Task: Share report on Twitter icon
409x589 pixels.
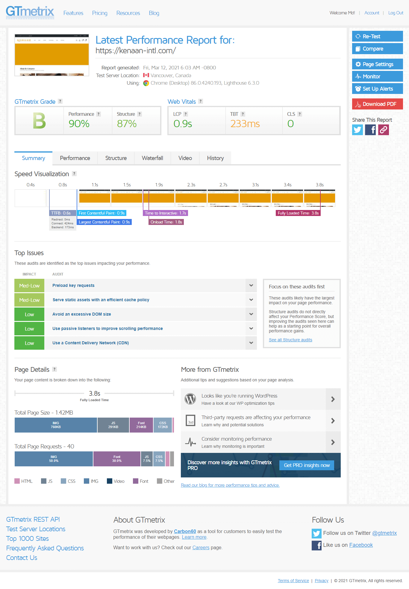Action: pos(358,130)
